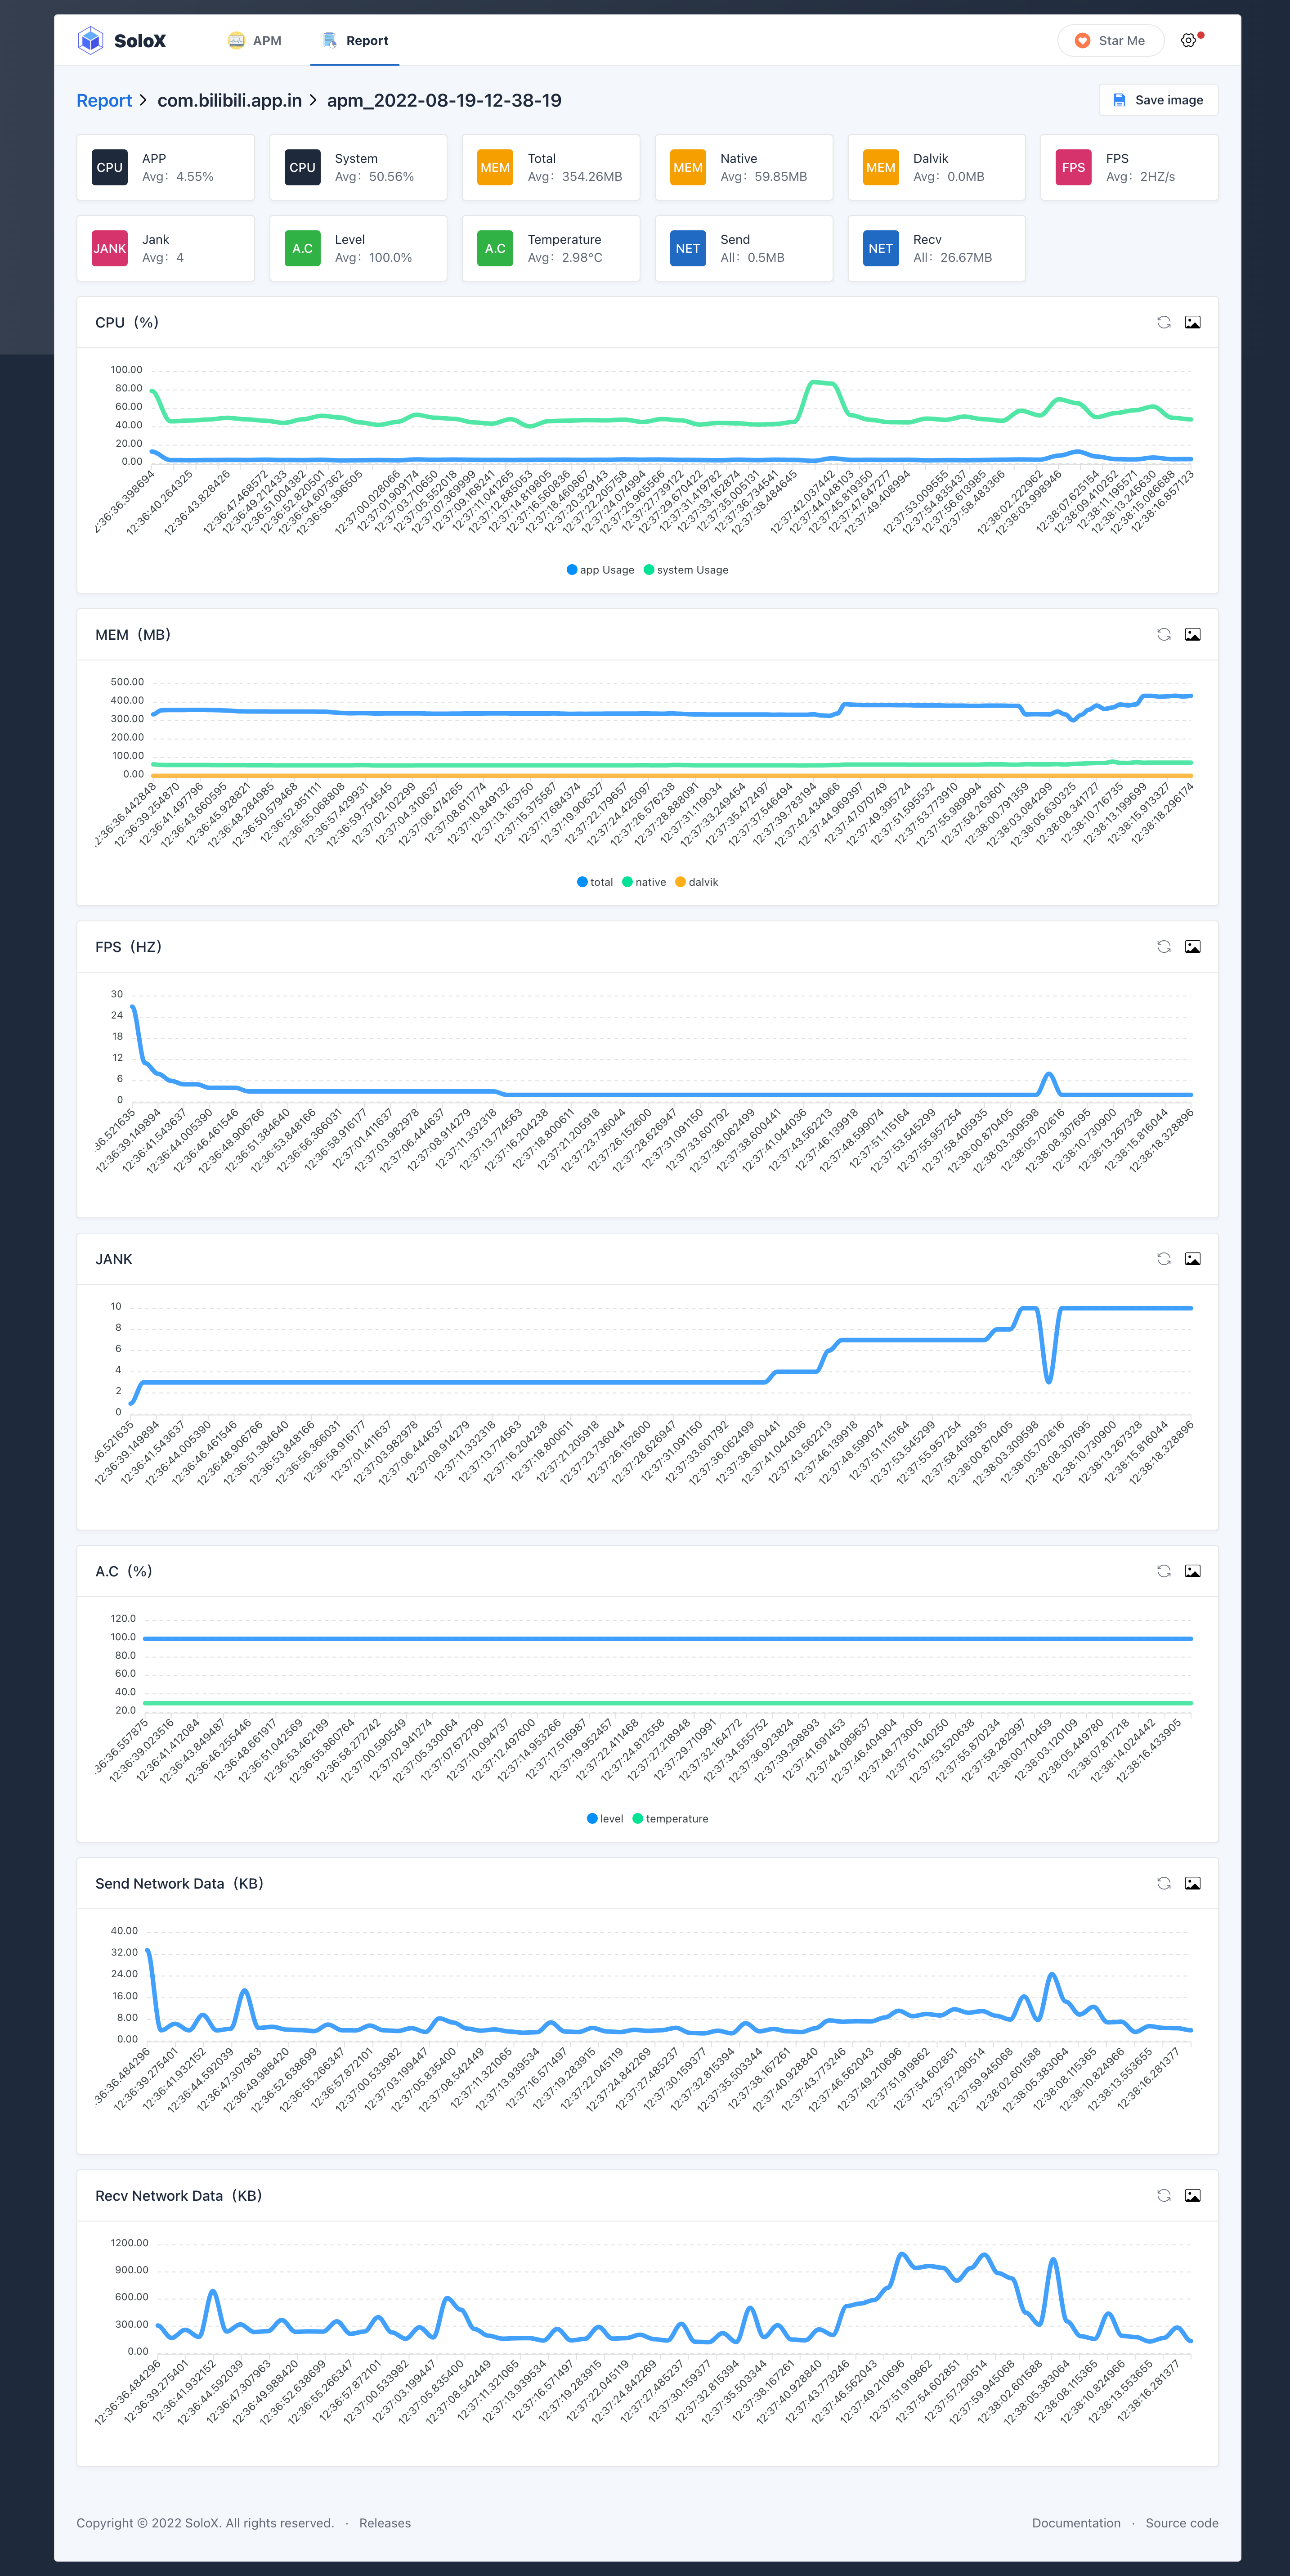Save CPU chart as image icon
Viewport: 1290px width, 2576px height.
[x=1192, y=322]
